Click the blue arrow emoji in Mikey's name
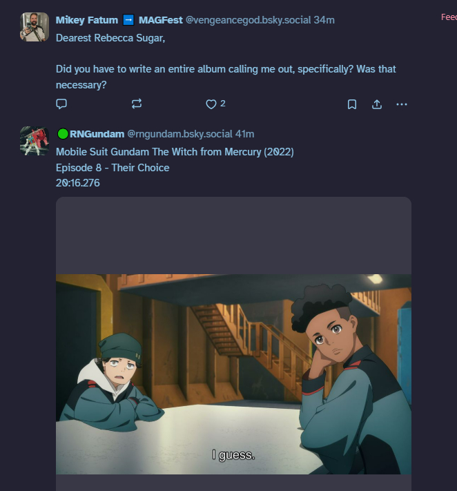Image resolution: width=457 pixels, height=491 pixels. click(x=128, y=20)
